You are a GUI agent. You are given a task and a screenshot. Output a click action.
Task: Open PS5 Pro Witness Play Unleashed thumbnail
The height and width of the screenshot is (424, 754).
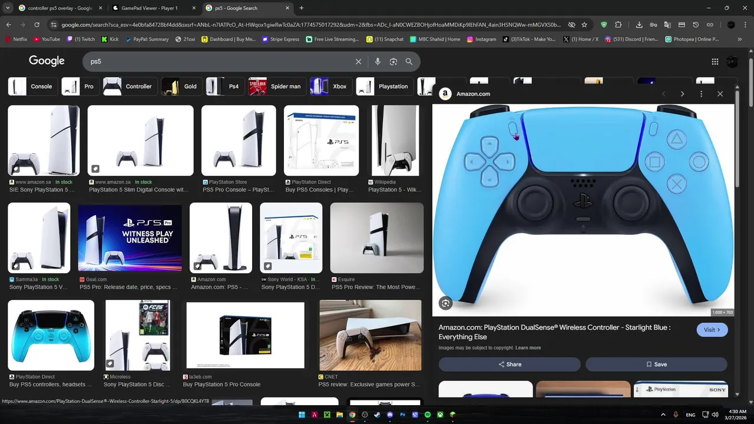130,238
